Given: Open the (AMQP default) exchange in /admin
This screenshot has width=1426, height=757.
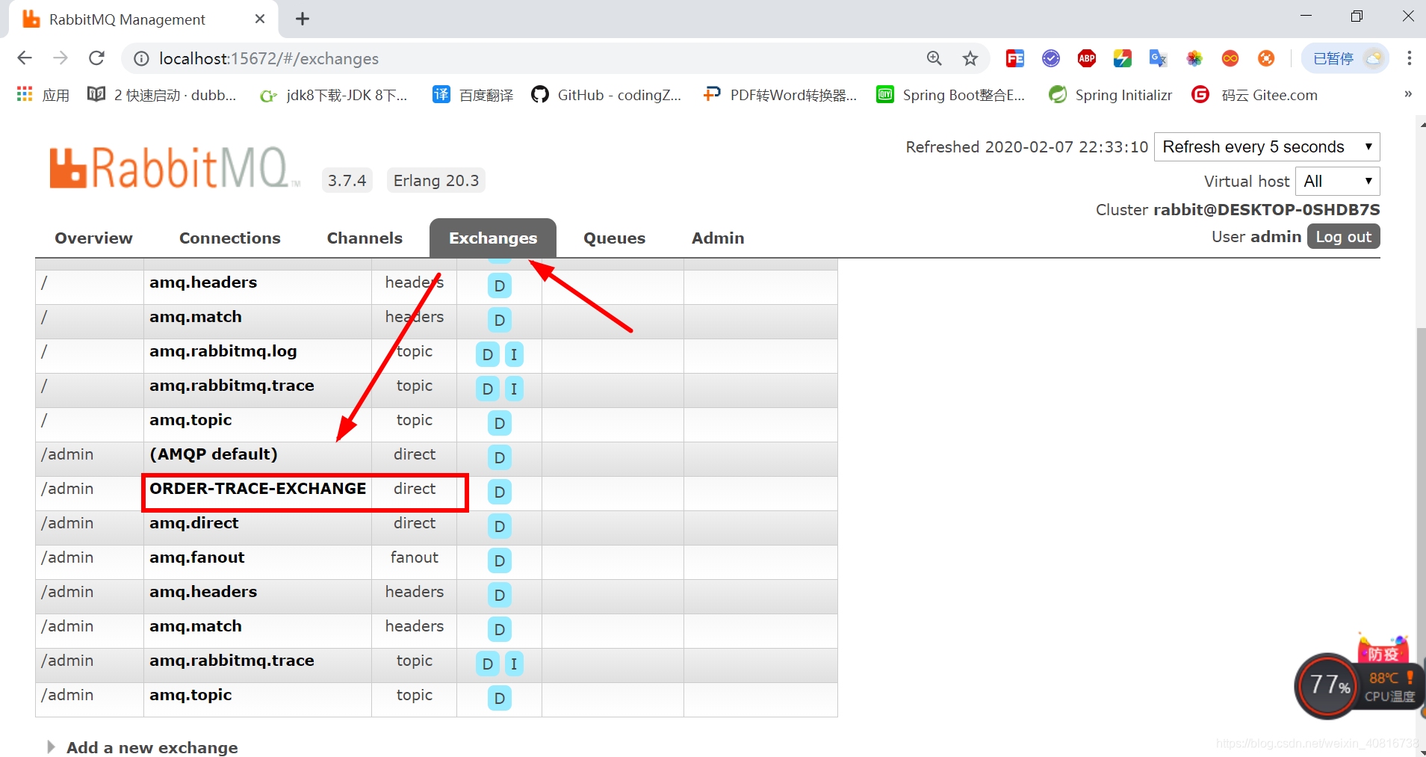Looking at the screenshot, I should pyautogui.click(x=214, y=454).
